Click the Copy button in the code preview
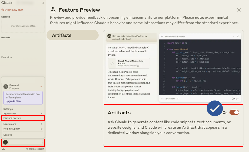 click(235, 99)
